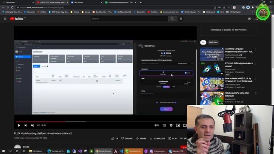The height and width of the screenshot is (154, 274).
Task: Show hidden bookmarks overflow chevron
Action: 252,12
